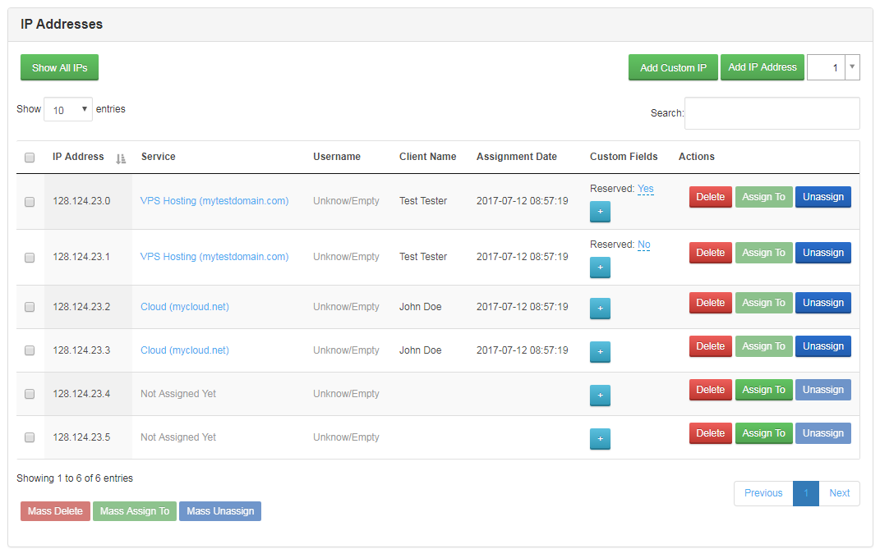Edit Reserved value Yes for 128.124.23.0

pos(645,189)
